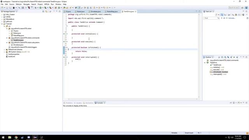Click the Forward navigation arrow in toolbar
Image resolution: width=249 pixels, height=140 pixels.
112,8
